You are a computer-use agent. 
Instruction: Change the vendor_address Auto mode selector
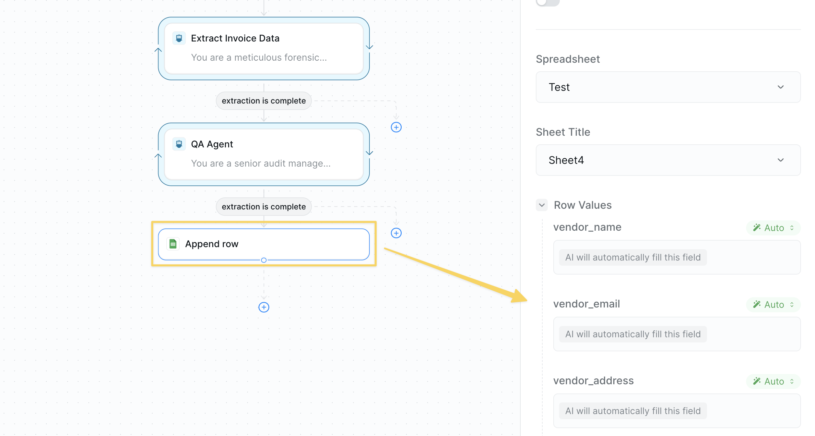(x=773, y=381)
